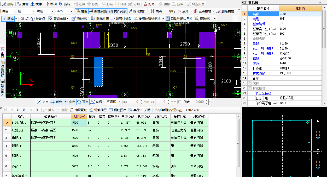Toggle the 属性 (properties) panel button
327x177 pixels.
pyautogui.click(x=81, y=11)
